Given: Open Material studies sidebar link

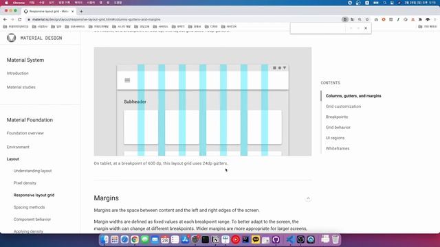Looking at the screenshot, I should 21,87.
